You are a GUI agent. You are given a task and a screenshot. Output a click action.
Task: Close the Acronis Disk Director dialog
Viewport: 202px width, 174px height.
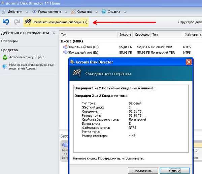tap(189, 62)
